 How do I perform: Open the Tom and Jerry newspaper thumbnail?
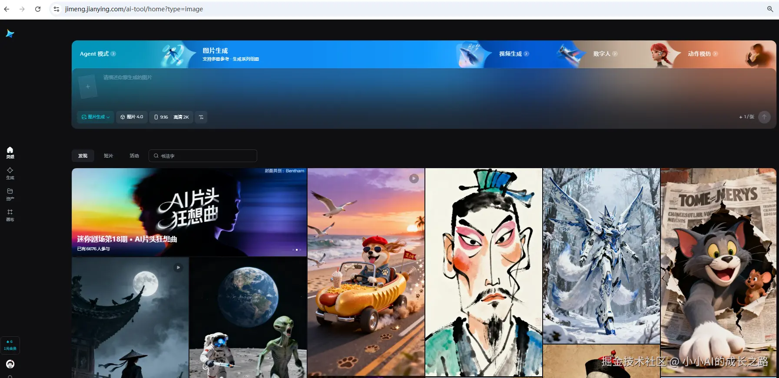click(719, 272)
